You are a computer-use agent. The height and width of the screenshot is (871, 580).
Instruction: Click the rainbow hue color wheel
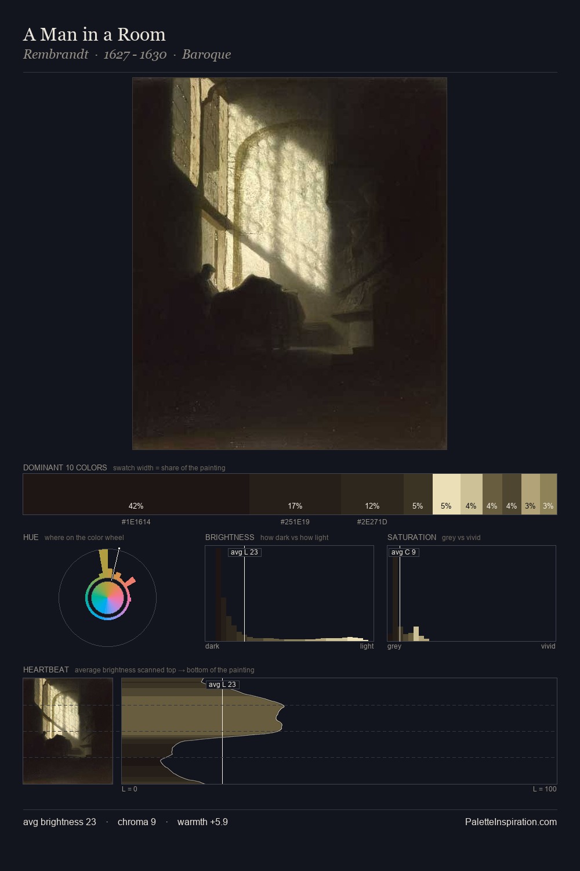(107, 598)
